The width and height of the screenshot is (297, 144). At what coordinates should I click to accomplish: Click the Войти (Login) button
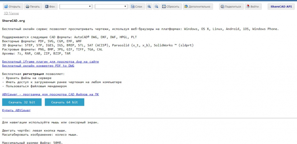click(x=253, y=7)
